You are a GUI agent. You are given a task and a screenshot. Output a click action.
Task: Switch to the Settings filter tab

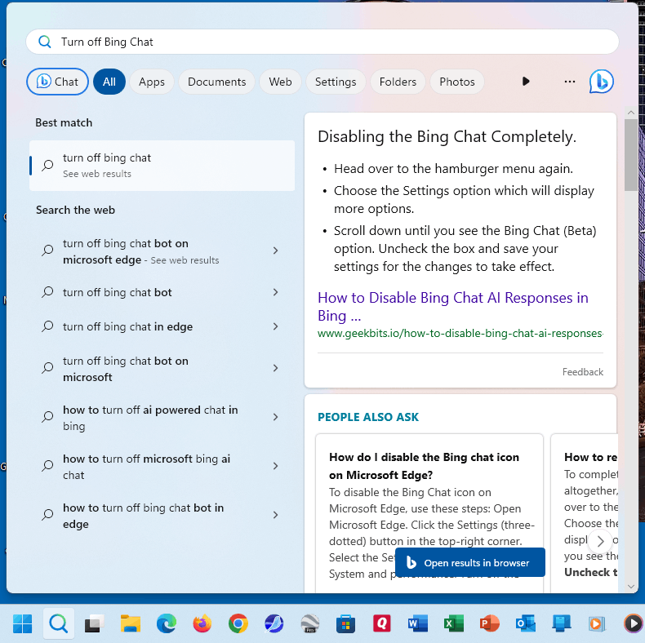(x=336, y=82)
